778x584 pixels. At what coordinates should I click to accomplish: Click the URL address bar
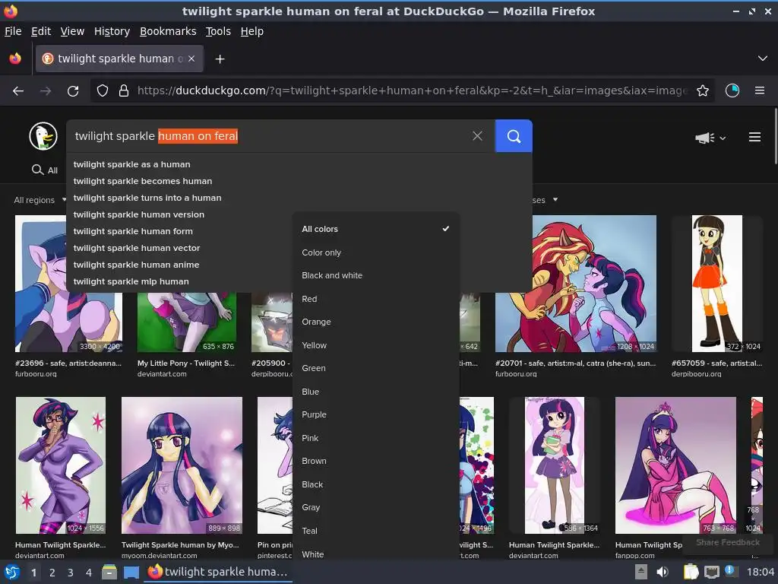pyautogui.click(x=412, y=91)
